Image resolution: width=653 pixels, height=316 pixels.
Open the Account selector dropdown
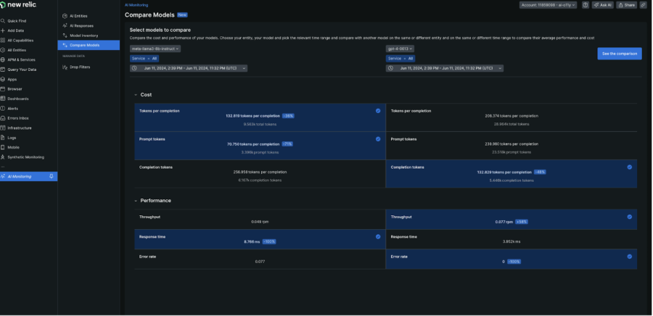549,5
